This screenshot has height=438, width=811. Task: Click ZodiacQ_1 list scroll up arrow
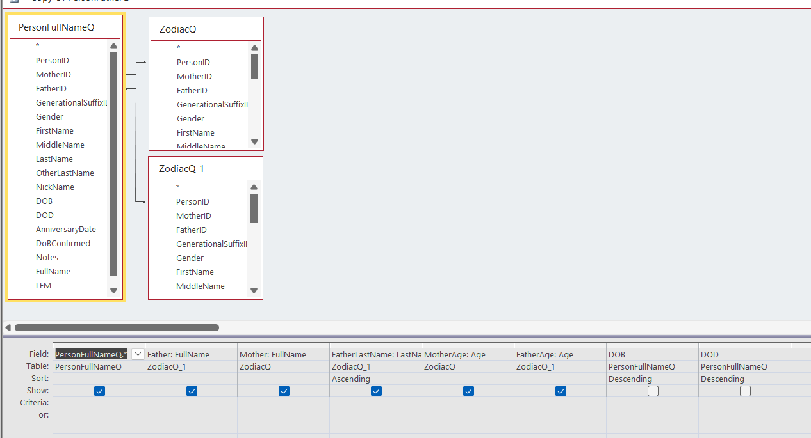click(254, 187)
